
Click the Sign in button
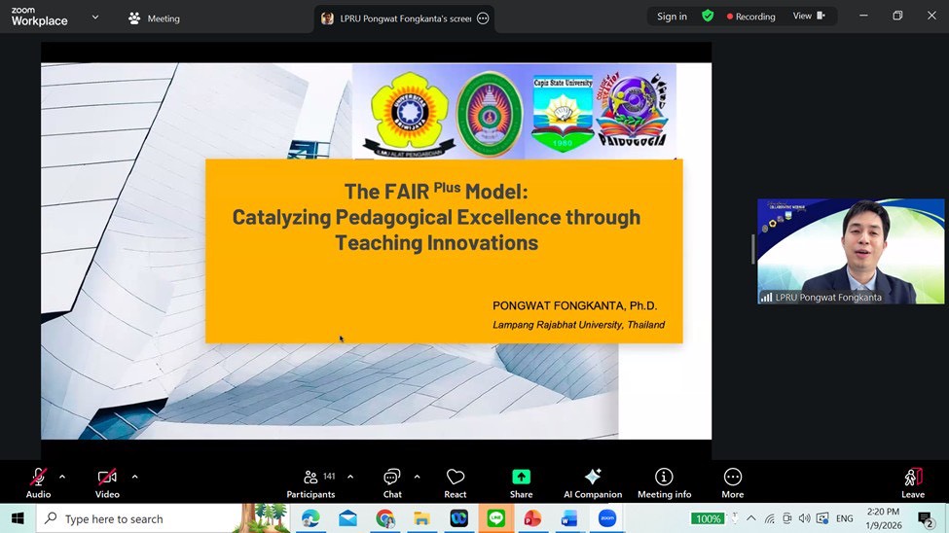tap(672, 17)
